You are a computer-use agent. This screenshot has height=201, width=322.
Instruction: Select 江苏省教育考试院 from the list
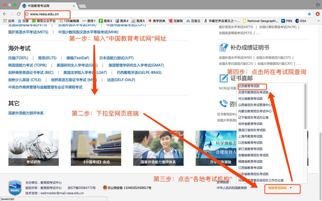[250, 142]
